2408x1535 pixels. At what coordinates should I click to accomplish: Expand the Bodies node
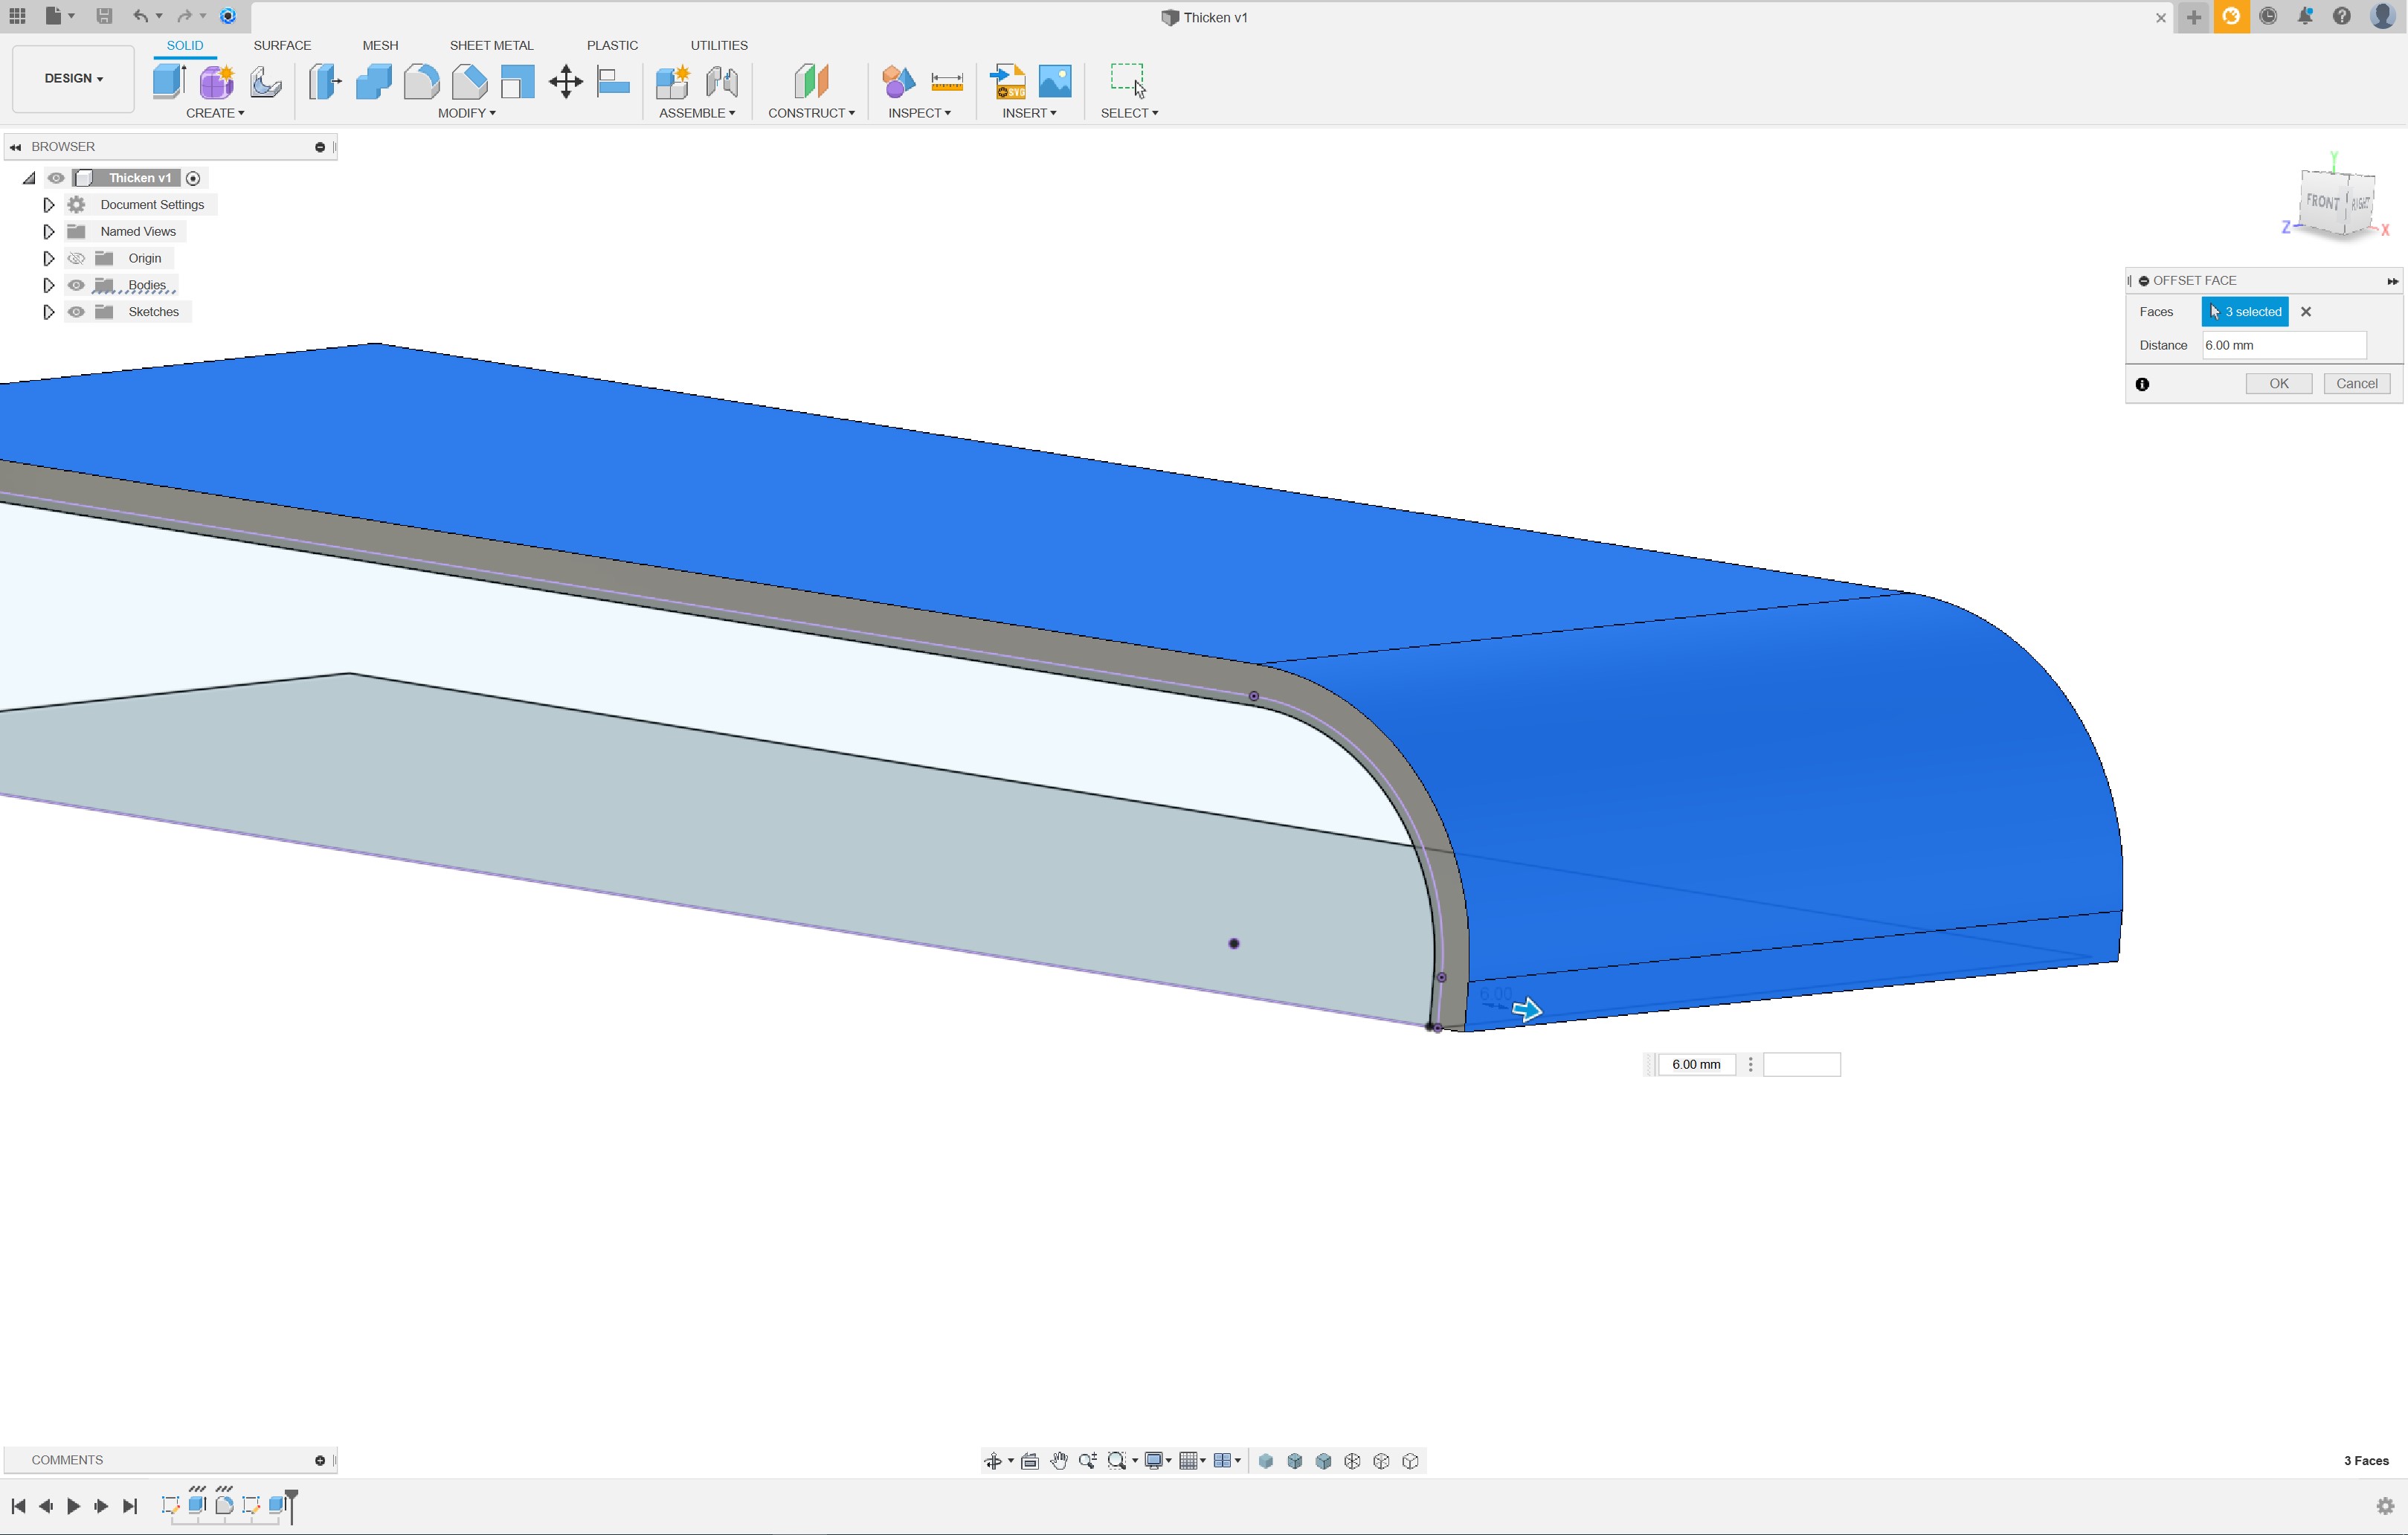[48, 285]
